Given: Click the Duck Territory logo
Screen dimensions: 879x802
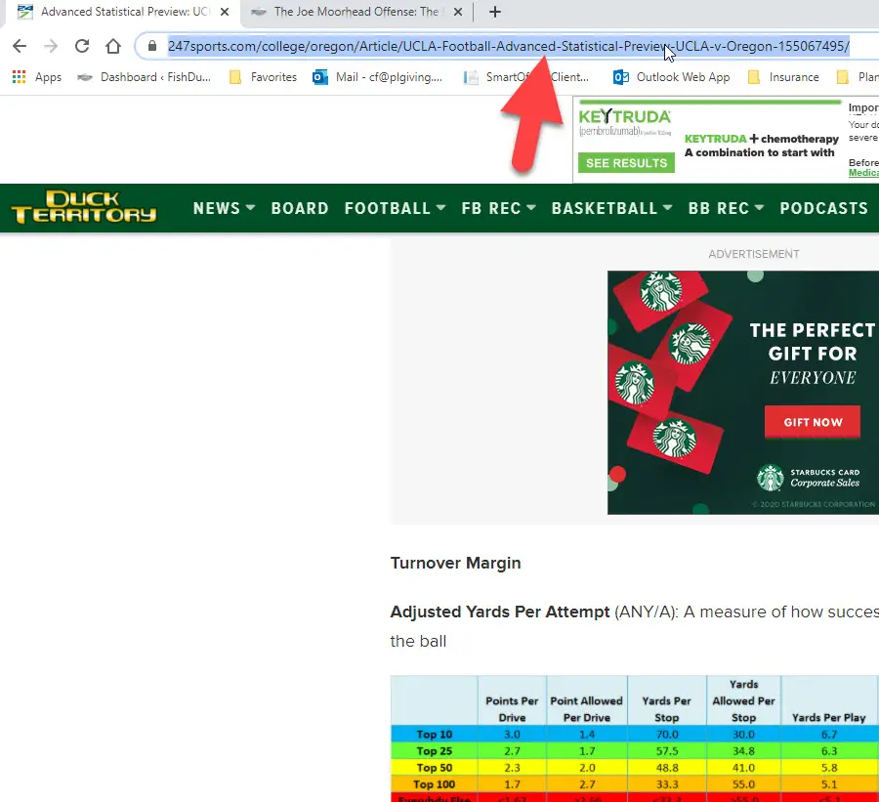Looking at the screenshot, I should 83,208.
